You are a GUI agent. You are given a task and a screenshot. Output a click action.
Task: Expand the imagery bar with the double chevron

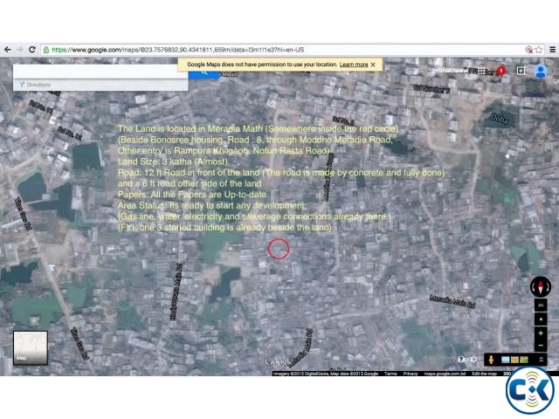tap(541, 360)
